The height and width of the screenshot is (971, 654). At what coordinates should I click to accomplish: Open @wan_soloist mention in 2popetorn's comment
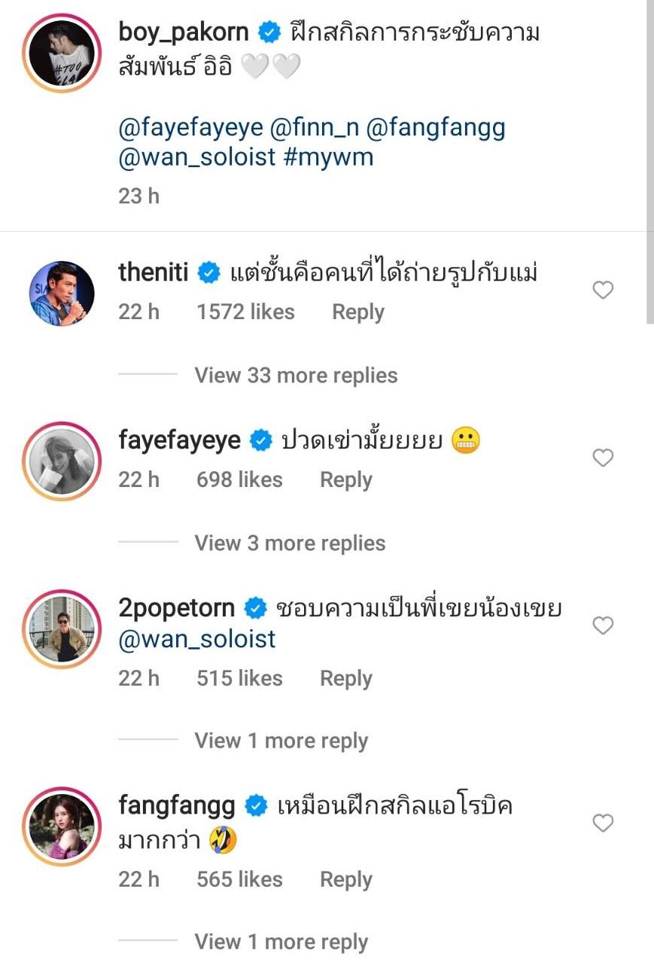click(x=197, y=639)
